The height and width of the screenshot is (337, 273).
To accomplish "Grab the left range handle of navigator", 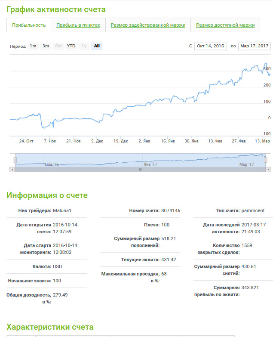I will click(15, 160).
